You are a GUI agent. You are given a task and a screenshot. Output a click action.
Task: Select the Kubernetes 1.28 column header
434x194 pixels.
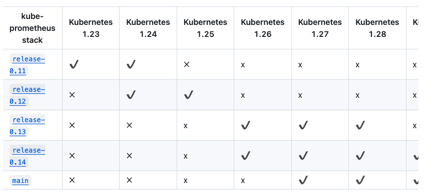point(377,28)
